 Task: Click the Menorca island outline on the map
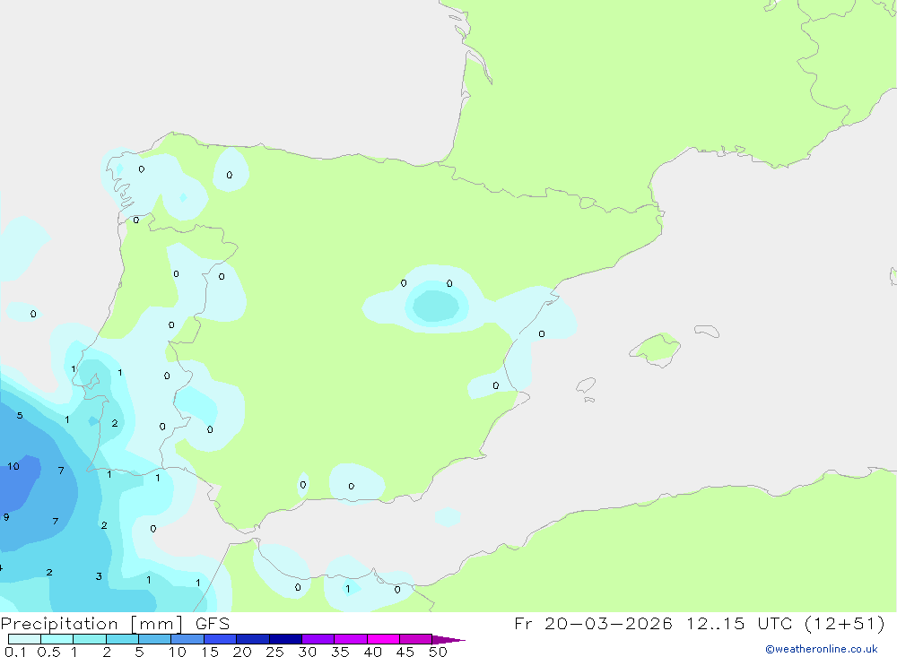[x=707, y=331]
